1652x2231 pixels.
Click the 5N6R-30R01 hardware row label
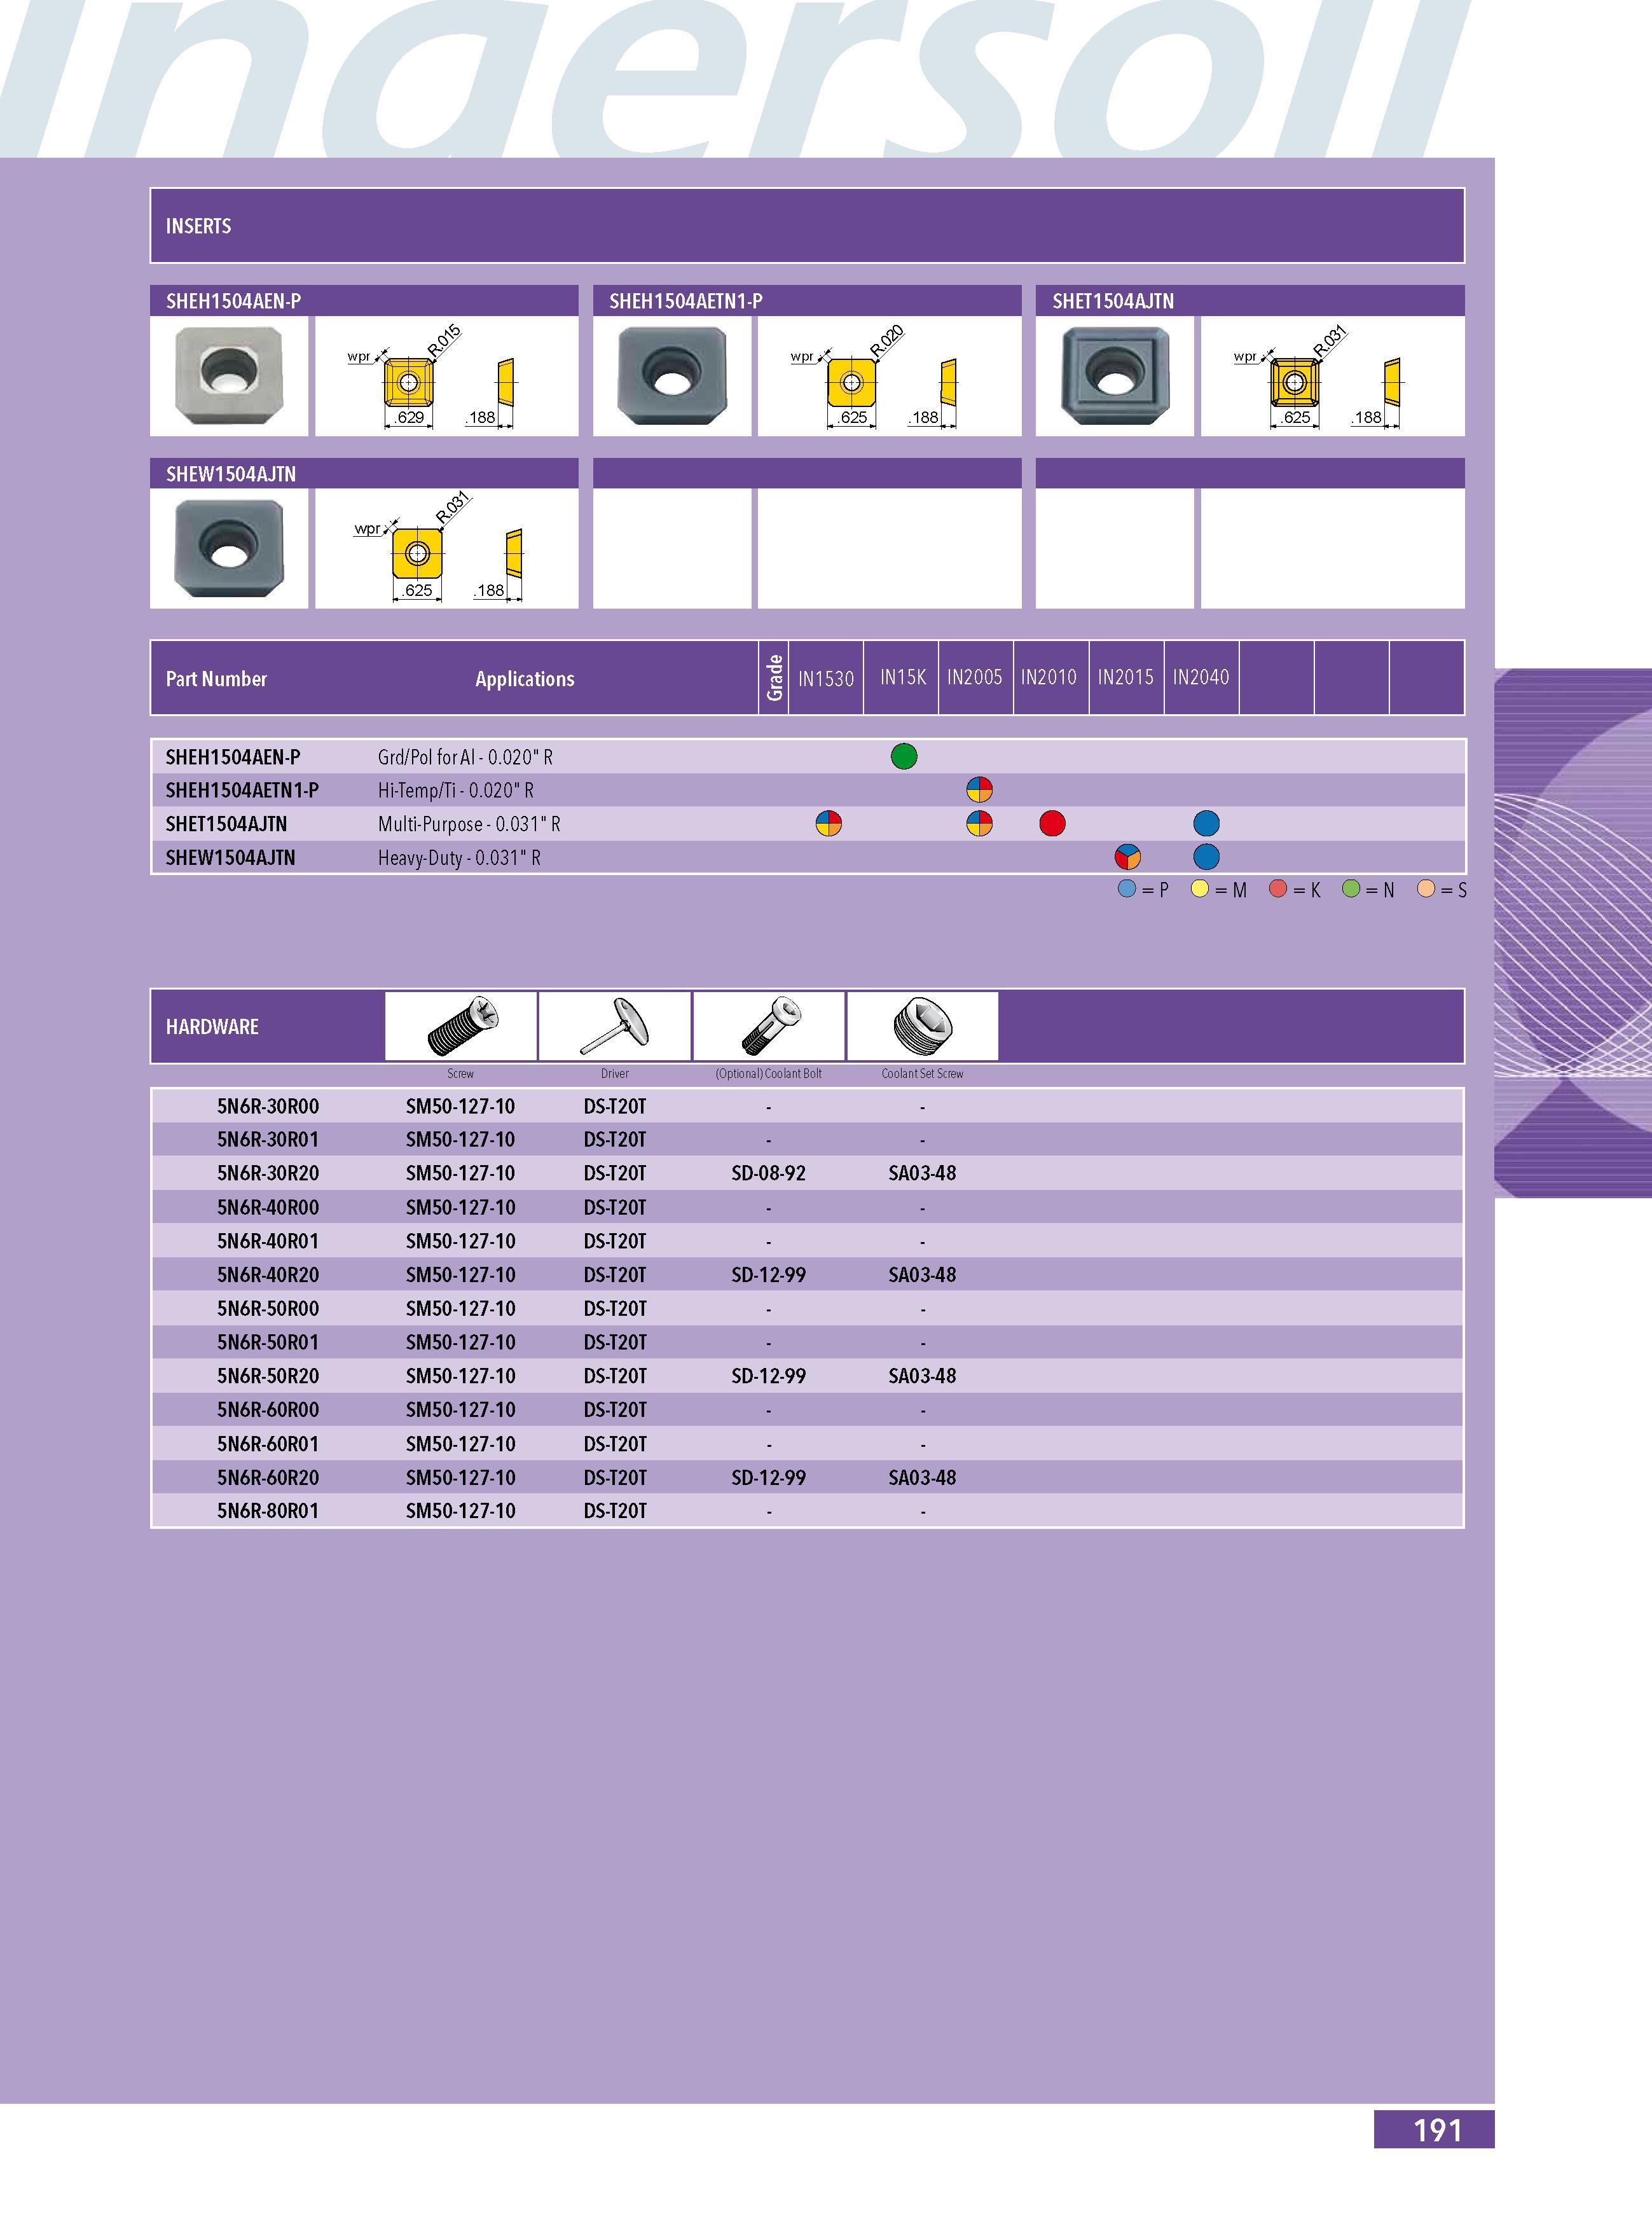(268, 1140)
